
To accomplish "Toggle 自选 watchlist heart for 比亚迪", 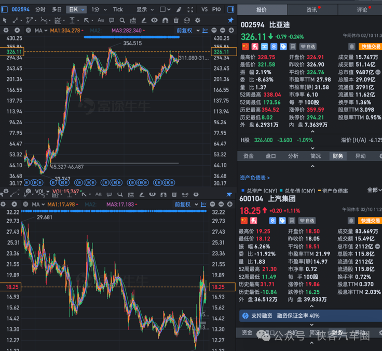I will tap(307, 46).
